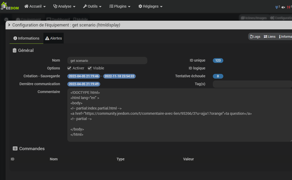Open the Accueil dropdown menu
This screenshot has width=292, height=180.
tap(35, 6)
